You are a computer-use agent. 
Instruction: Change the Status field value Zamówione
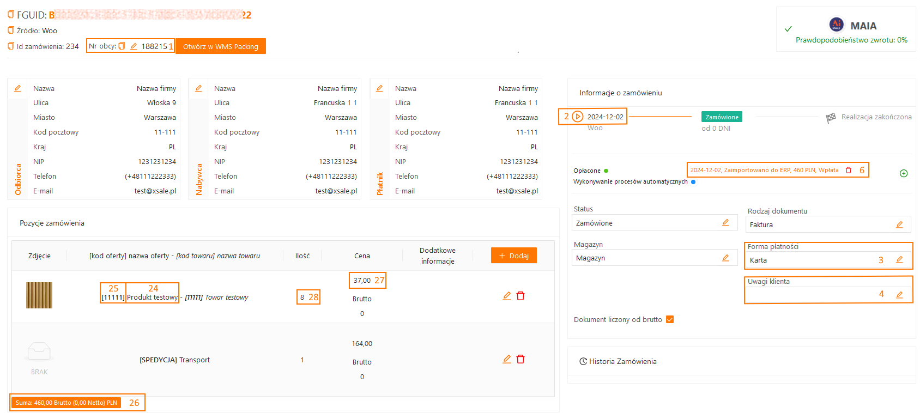725,223
